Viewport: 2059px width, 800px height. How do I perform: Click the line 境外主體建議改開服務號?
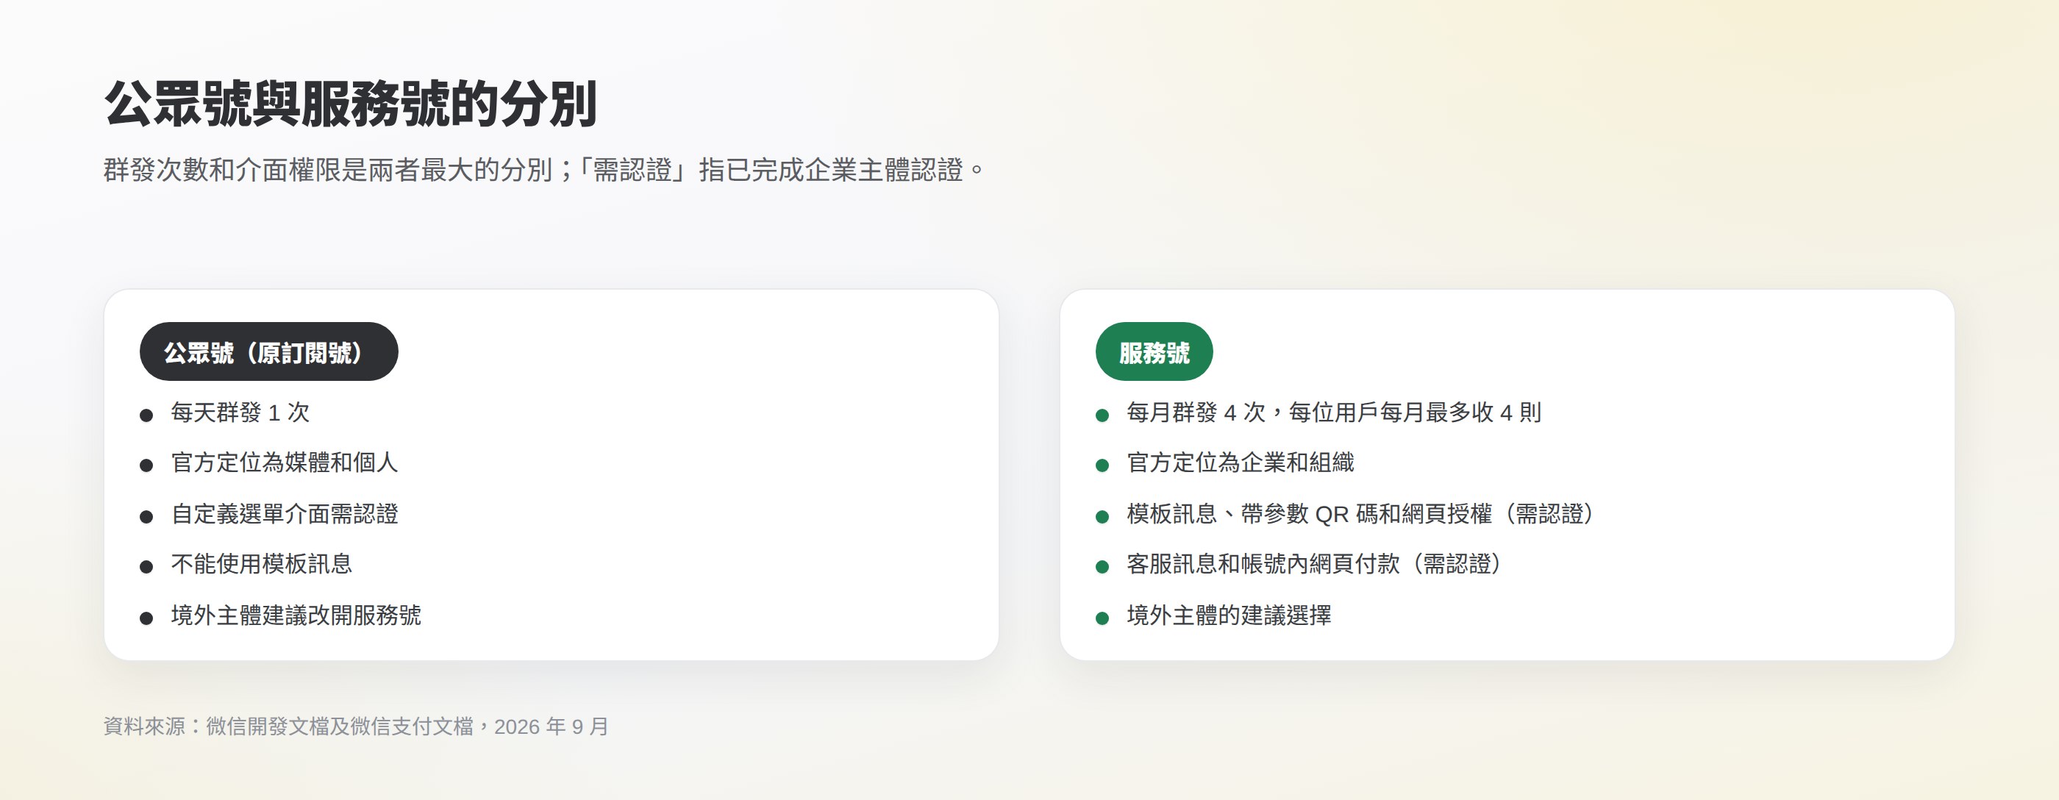296,615
